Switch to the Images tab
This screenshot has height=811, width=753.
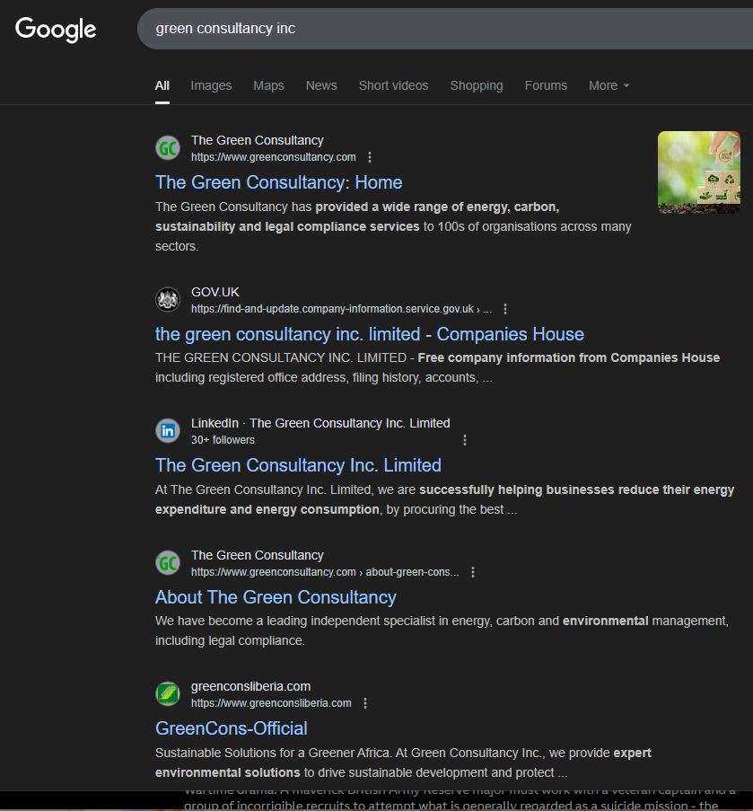(x=211, y=85)
